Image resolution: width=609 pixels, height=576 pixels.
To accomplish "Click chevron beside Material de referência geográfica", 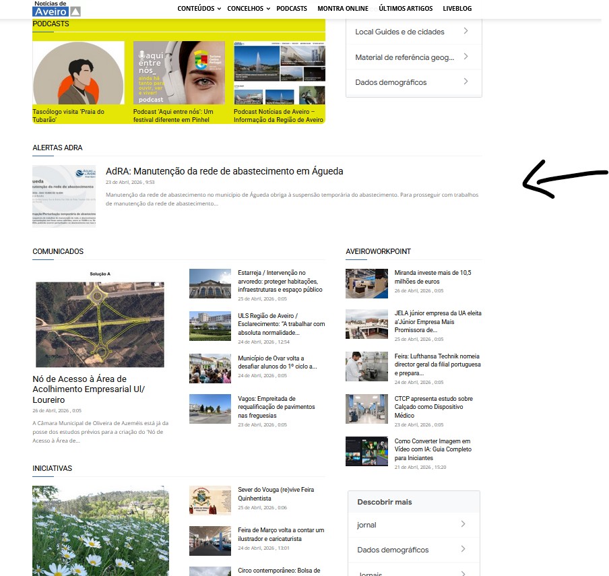I will coord(466,57).
